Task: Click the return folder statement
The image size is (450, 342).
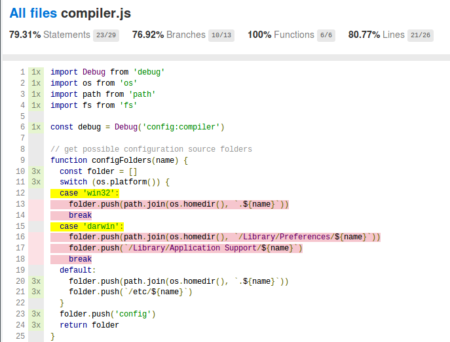Action: coord(89,325)
